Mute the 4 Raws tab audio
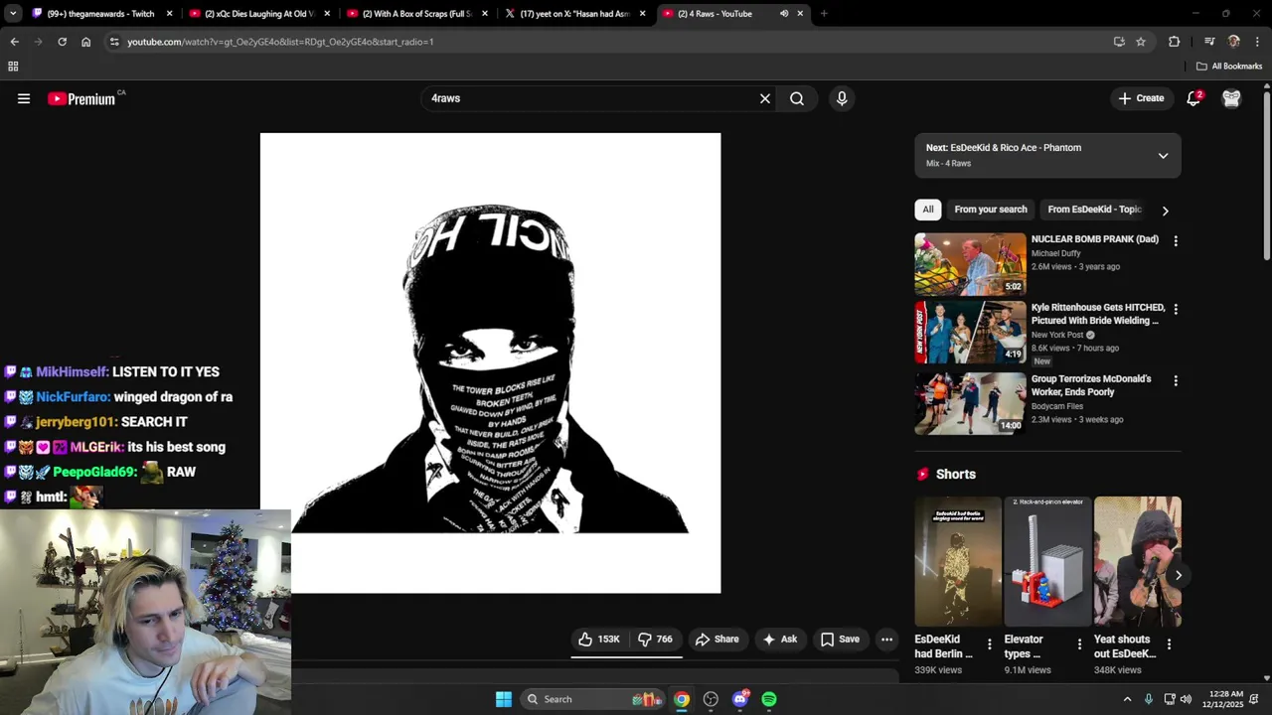 point(784,14)
